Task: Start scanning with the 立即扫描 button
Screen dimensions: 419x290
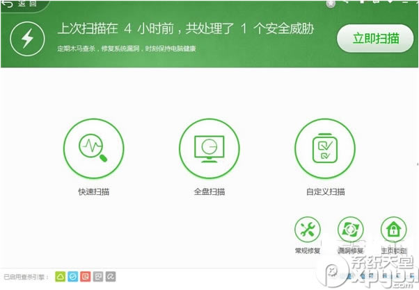Action: pos(375,38)
